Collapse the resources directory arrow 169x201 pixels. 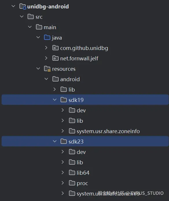coord(38,68)
